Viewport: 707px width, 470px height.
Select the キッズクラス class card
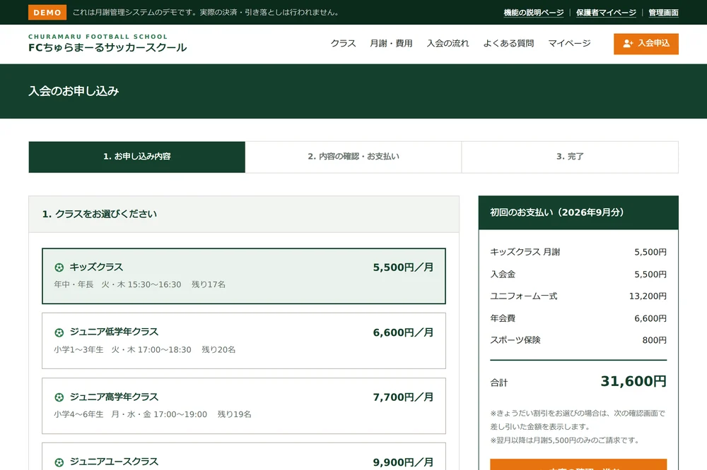coord(244,276)
